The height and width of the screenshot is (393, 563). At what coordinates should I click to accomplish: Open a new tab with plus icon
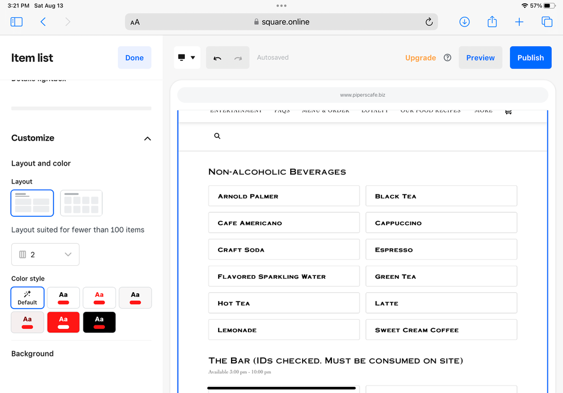(x=519, y=22)
